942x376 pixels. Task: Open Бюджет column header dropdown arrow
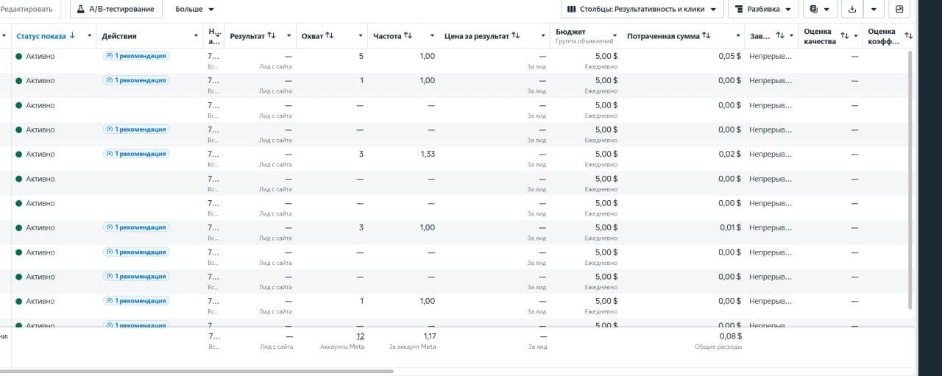tap(615, 36)
